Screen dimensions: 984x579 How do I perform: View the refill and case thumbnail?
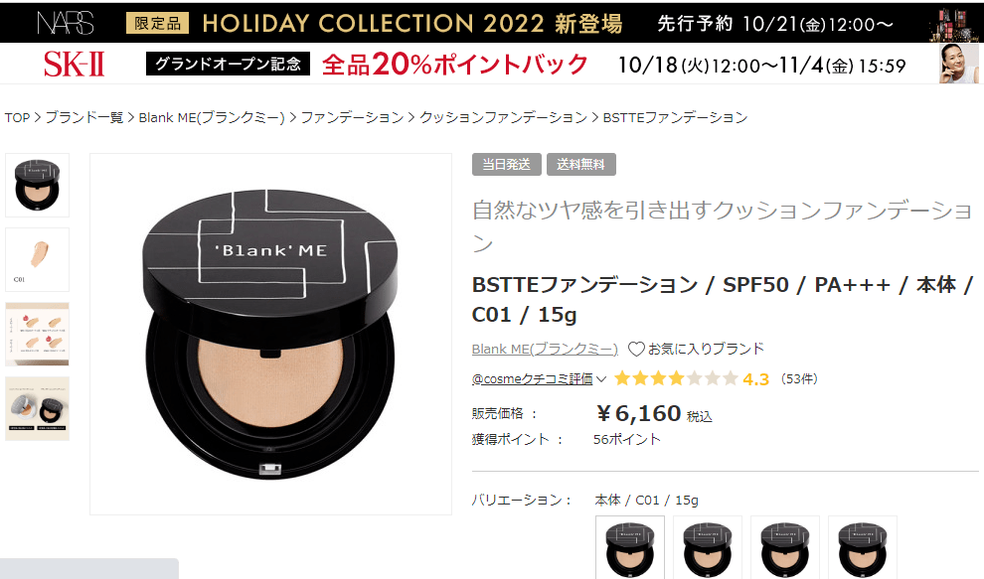[x=37, y=408]
